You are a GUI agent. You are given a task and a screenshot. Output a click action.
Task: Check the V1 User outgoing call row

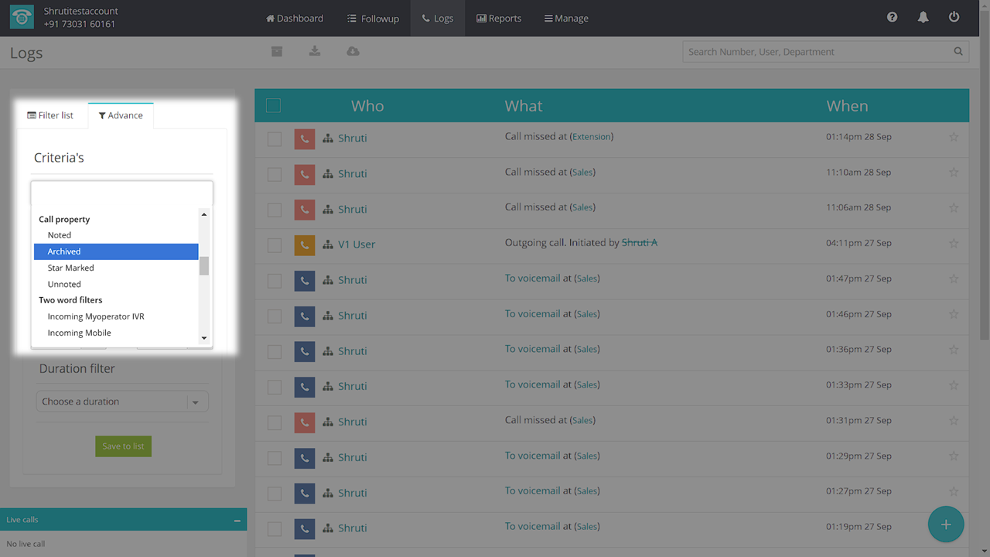[x=275, y=245]
